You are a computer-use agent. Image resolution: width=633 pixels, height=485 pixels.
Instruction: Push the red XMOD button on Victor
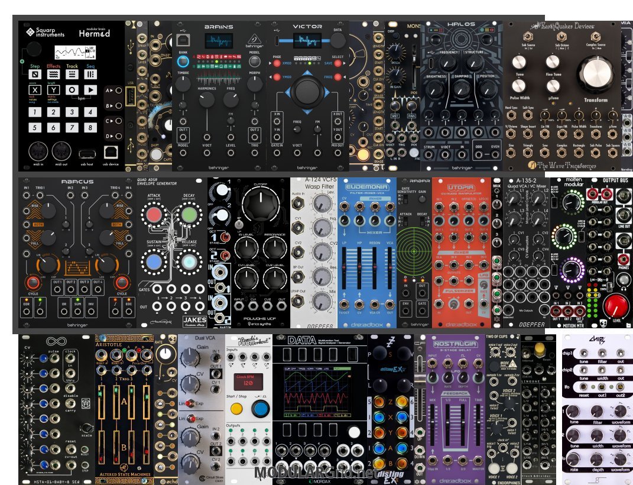click(x=277, y=63)
